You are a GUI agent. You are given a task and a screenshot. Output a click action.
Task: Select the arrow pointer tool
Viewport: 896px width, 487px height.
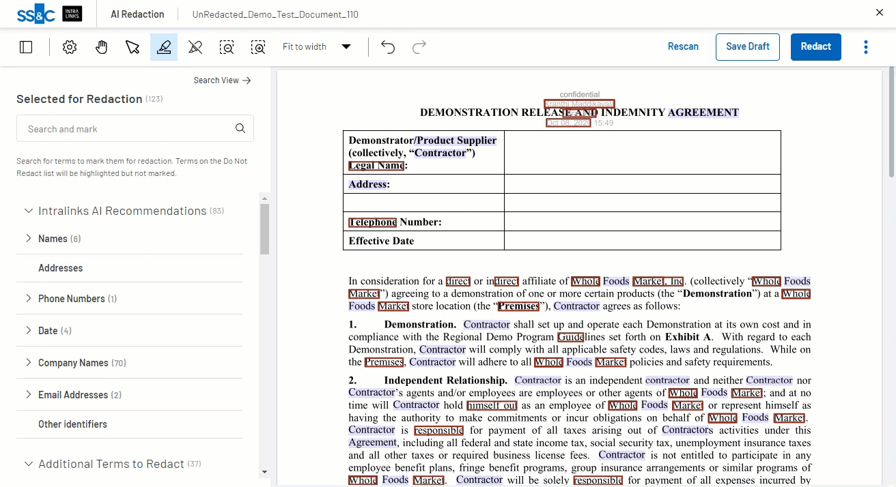click(132, 47)
